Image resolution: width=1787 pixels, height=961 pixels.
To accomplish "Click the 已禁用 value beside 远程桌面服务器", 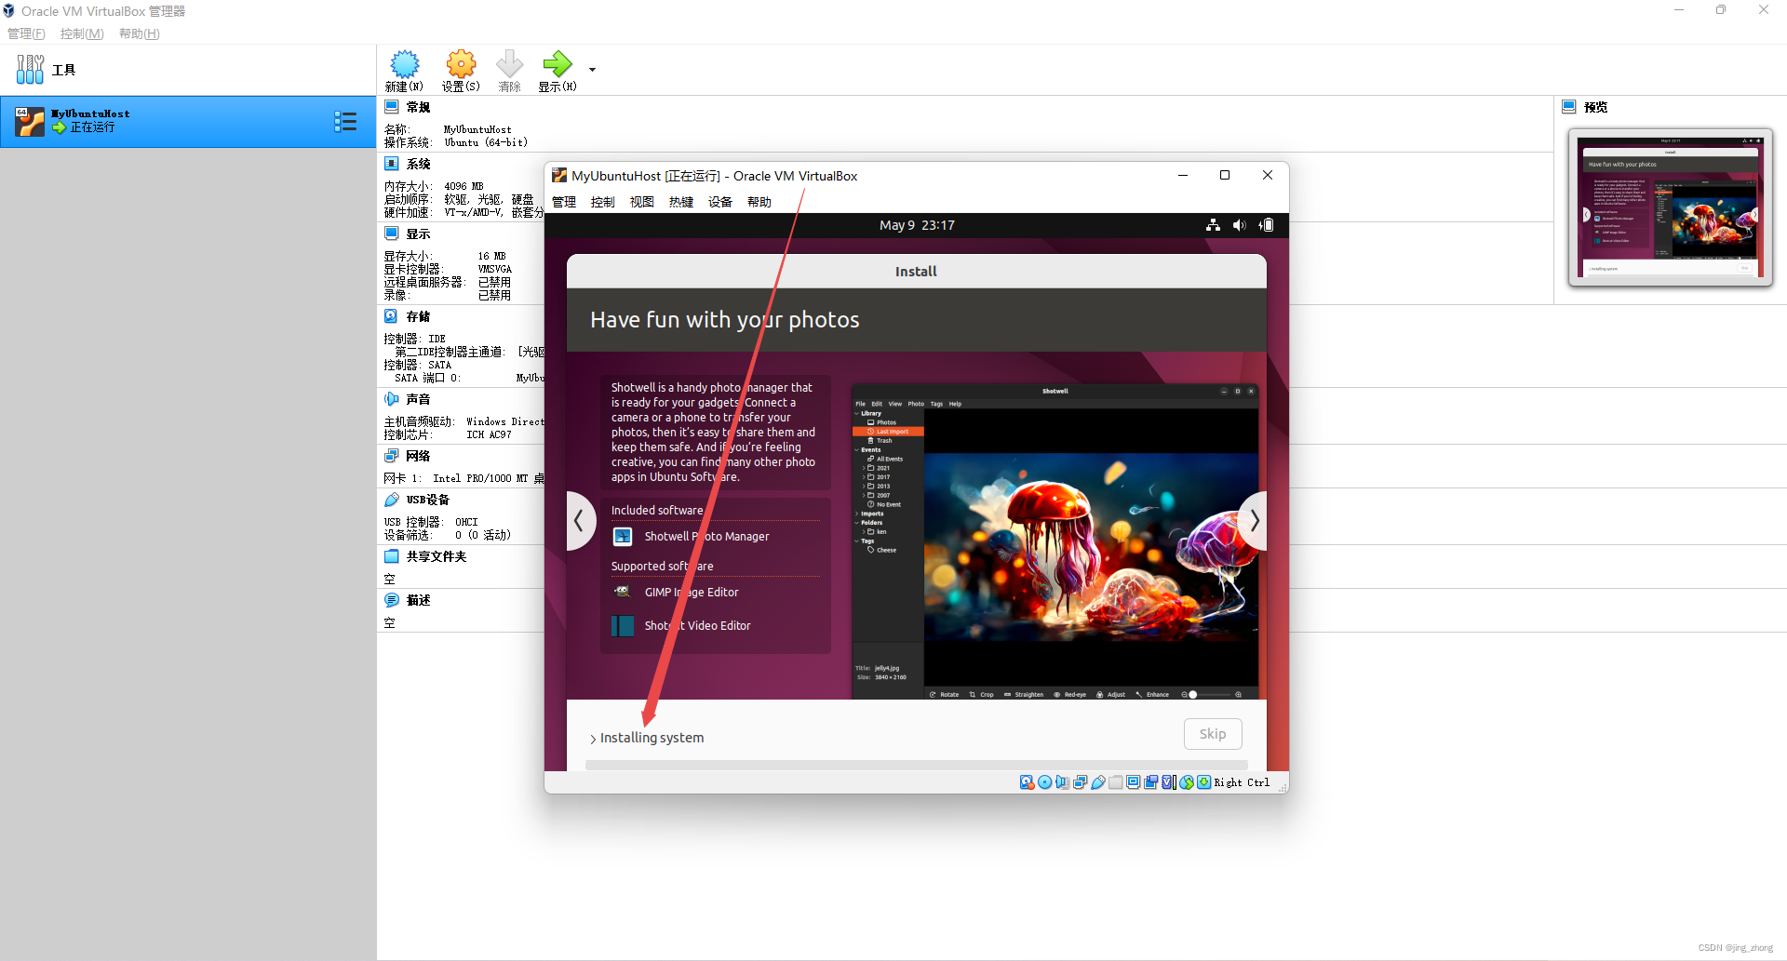I will pyautogui.click(x=494, y=282).
